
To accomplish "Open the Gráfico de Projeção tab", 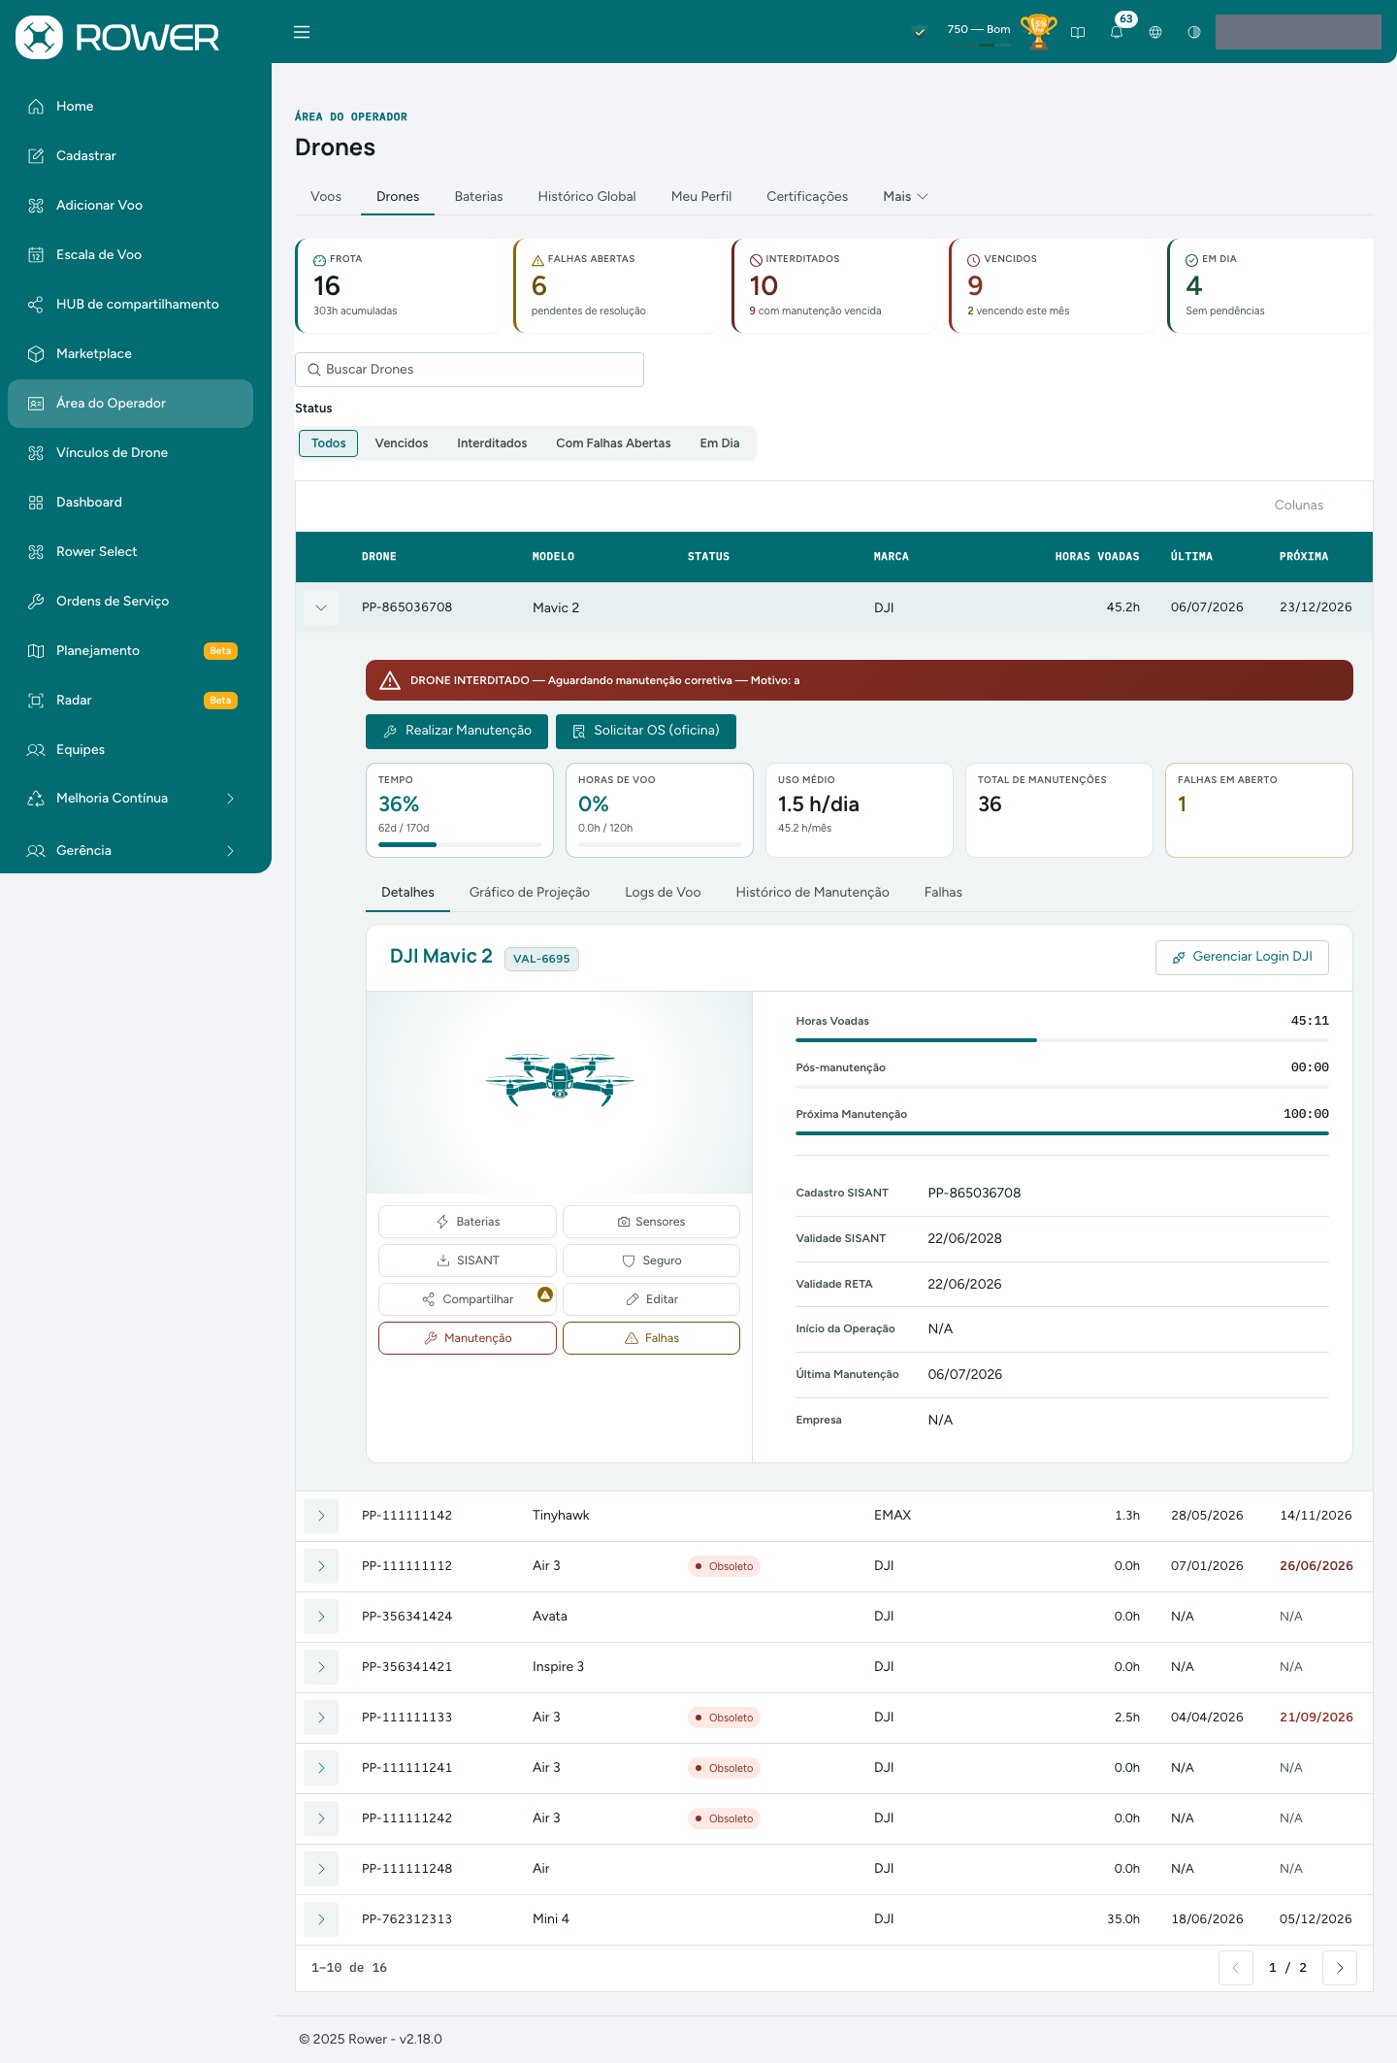I will point(530,893).
